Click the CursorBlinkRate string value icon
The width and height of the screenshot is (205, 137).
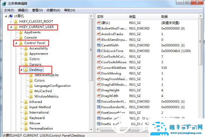[99, 68]
